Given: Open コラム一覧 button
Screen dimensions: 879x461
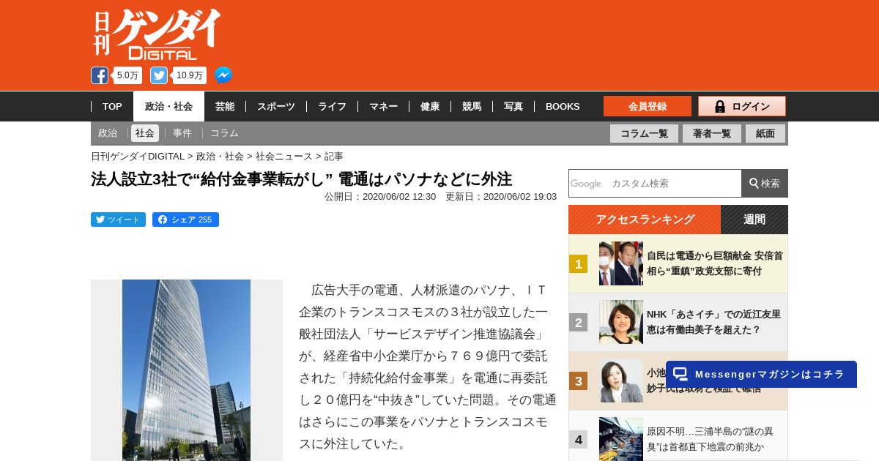Looking at the screenshot, I should pos(644,133).
